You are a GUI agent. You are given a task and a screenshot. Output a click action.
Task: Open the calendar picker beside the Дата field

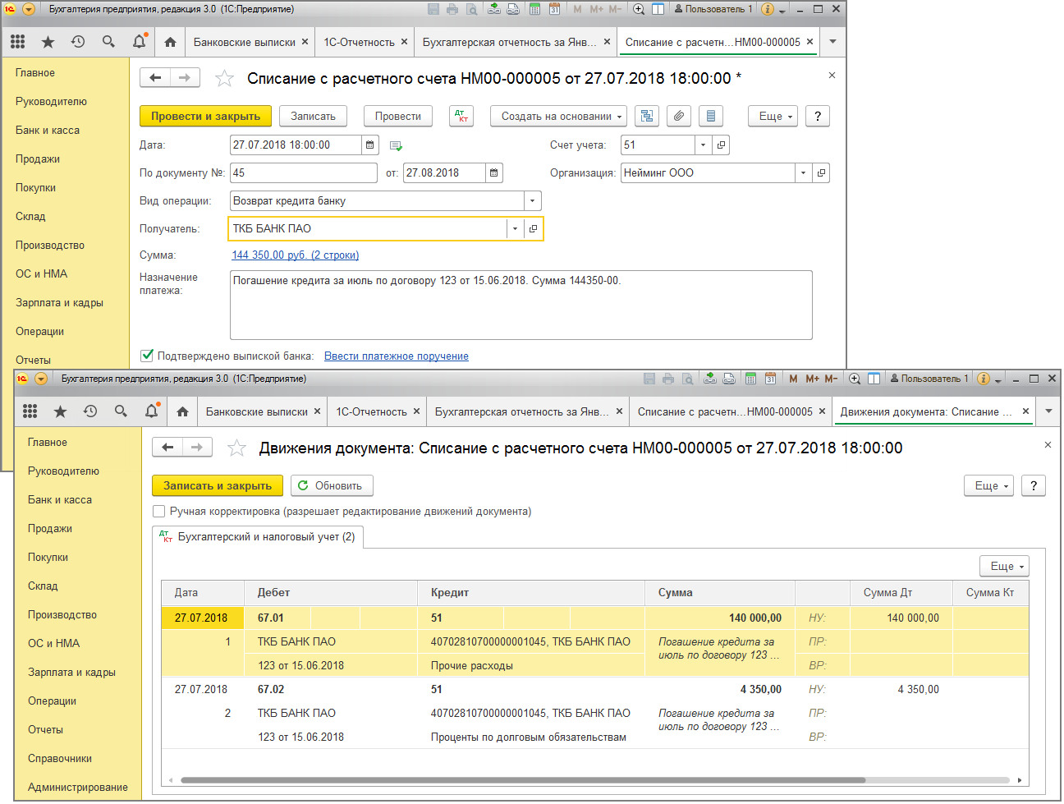pyautogui.click(x=370, y=145)
